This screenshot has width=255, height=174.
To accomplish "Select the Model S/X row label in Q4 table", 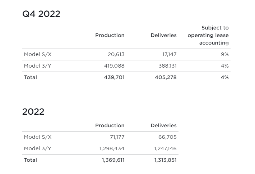I will pyautogui.click(x=38, y=54).
